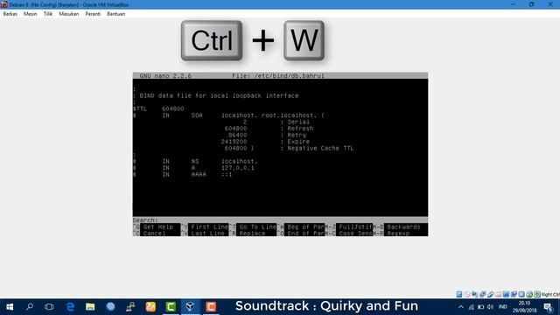Click the FullJstif shortcut label
This screenshot has width=560, height=315.
click(355, 227)
